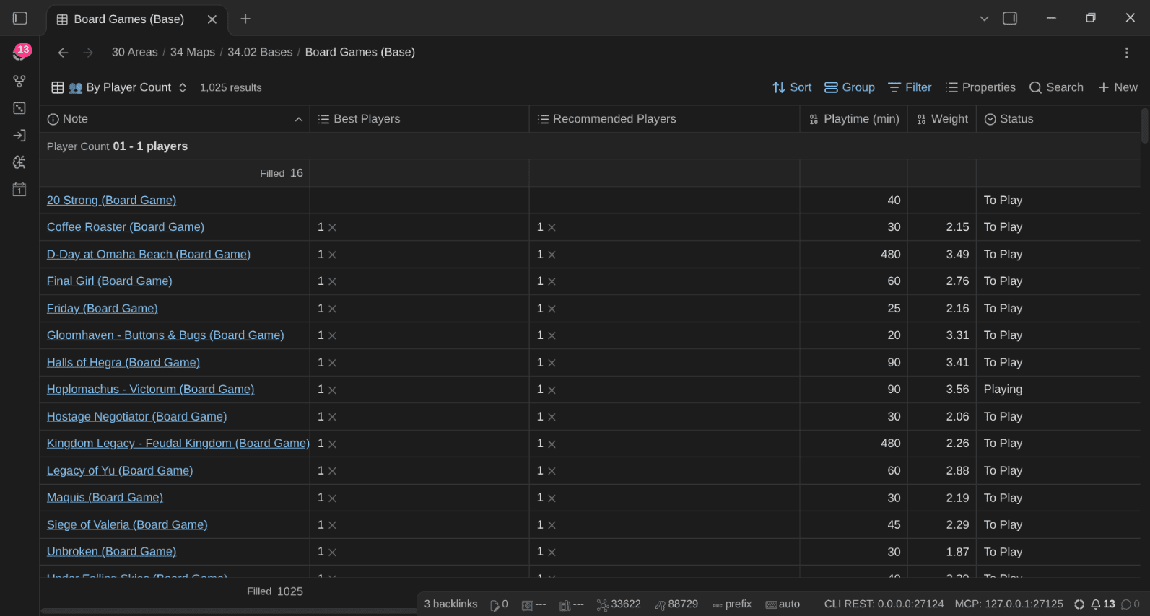Image resolution: width=1150 pixels, height=616 pixels.
Task: Open the Properties list
Action: click(980, 87)
